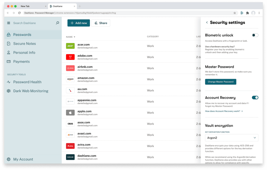Click the Dashlane extension icon in browser toolbar
Image resolution: width=267 pixels, height=170 pixels.
click(x=242, y=13)
